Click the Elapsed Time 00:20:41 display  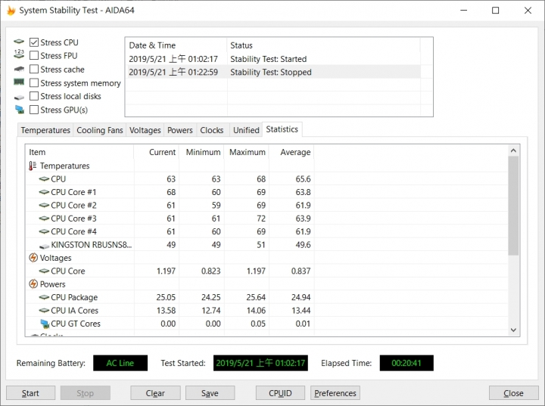coord(406,363)
